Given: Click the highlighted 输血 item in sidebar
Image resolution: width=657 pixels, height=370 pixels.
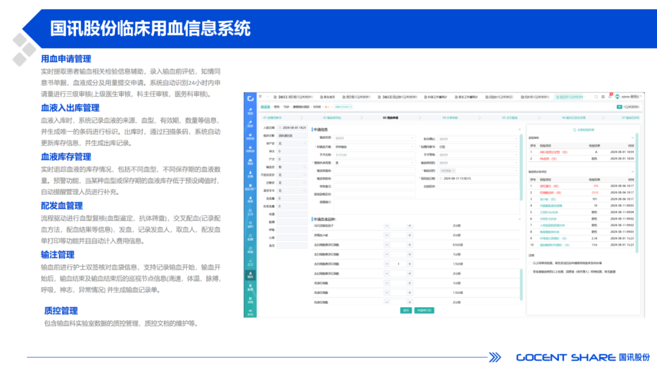Looking at the screenshot, I should (250, 275).
